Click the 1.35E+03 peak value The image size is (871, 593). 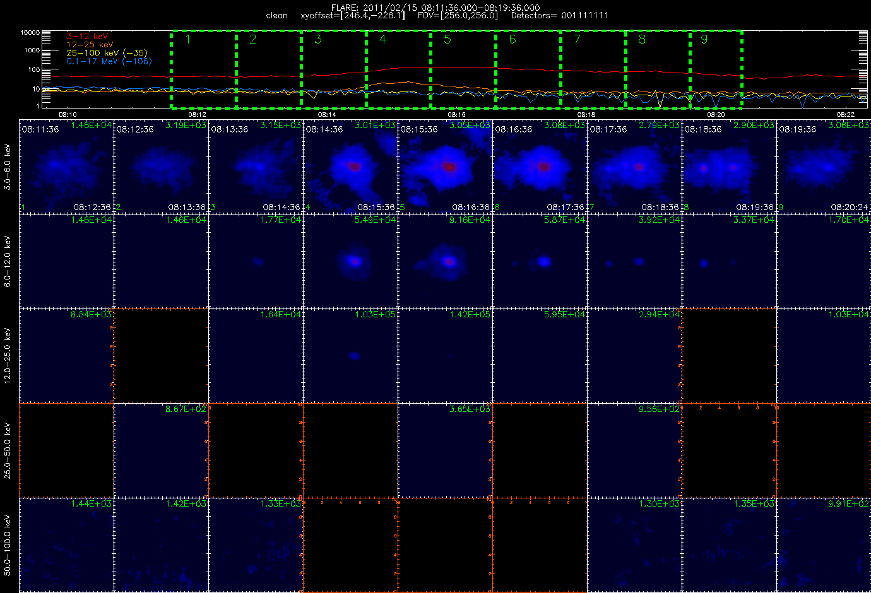(754, 504)
